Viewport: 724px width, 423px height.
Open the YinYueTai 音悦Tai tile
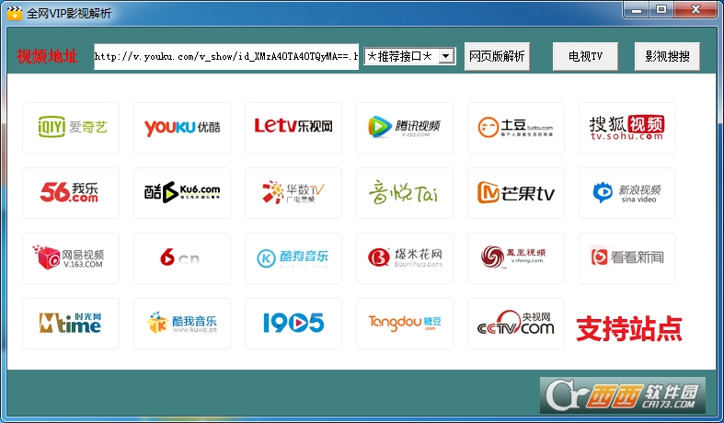point(405,193)
